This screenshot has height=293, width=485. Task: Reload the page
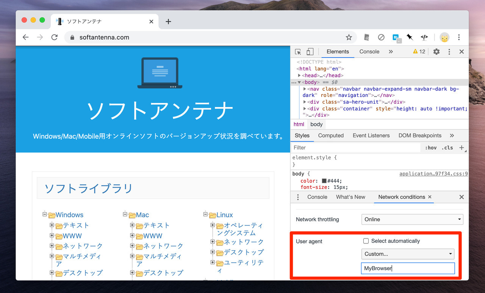[x=55, y=37]
